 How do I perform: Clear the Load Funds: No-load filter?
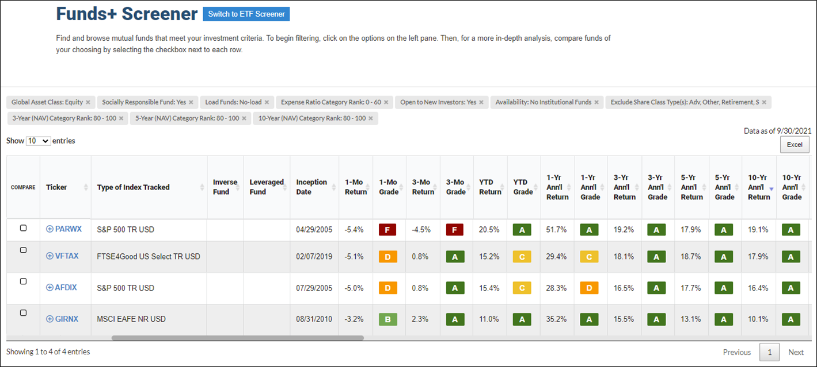pyautogui.click(x=267, y=102)
